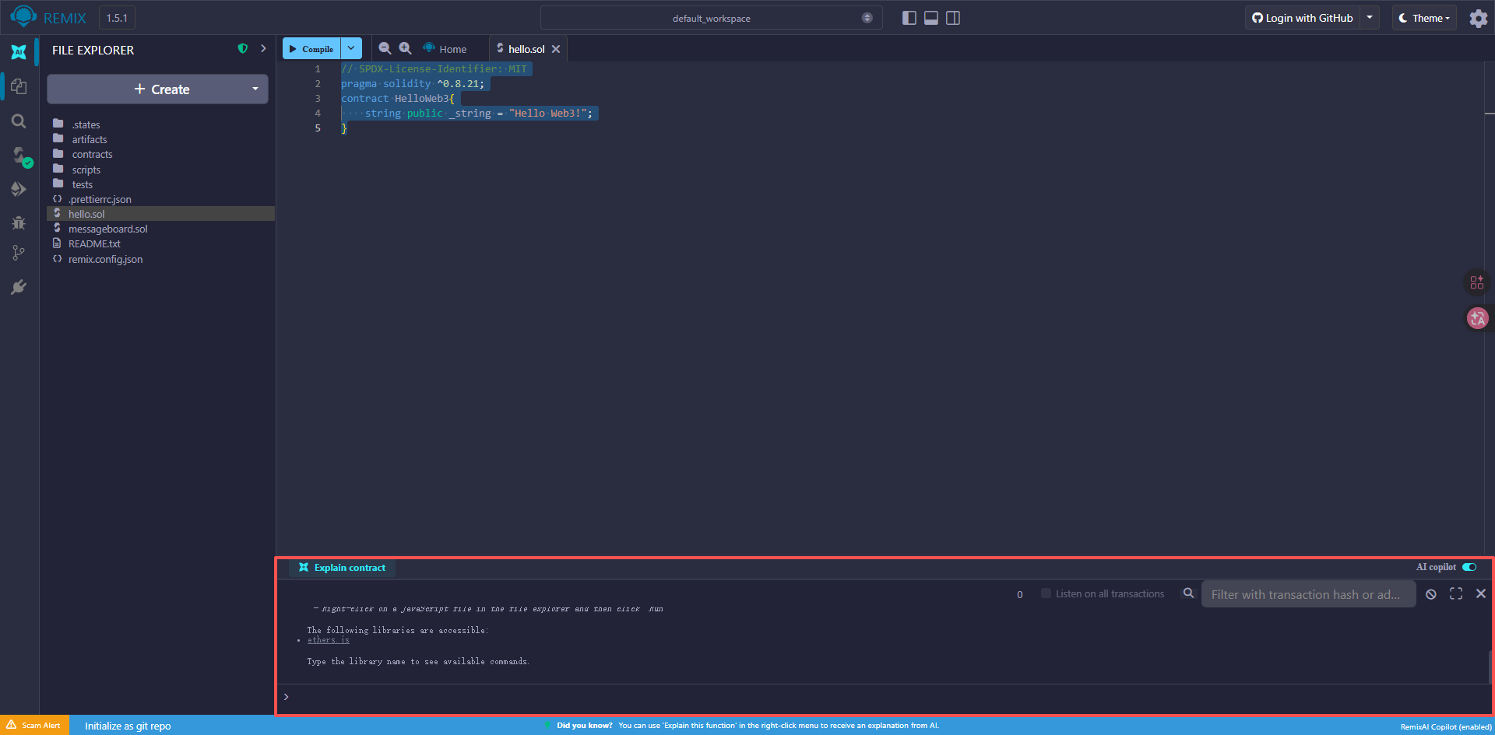Open the File Explorer plugin icon
The height and width of the screenshot is (735, 1495).
point(19,86)
